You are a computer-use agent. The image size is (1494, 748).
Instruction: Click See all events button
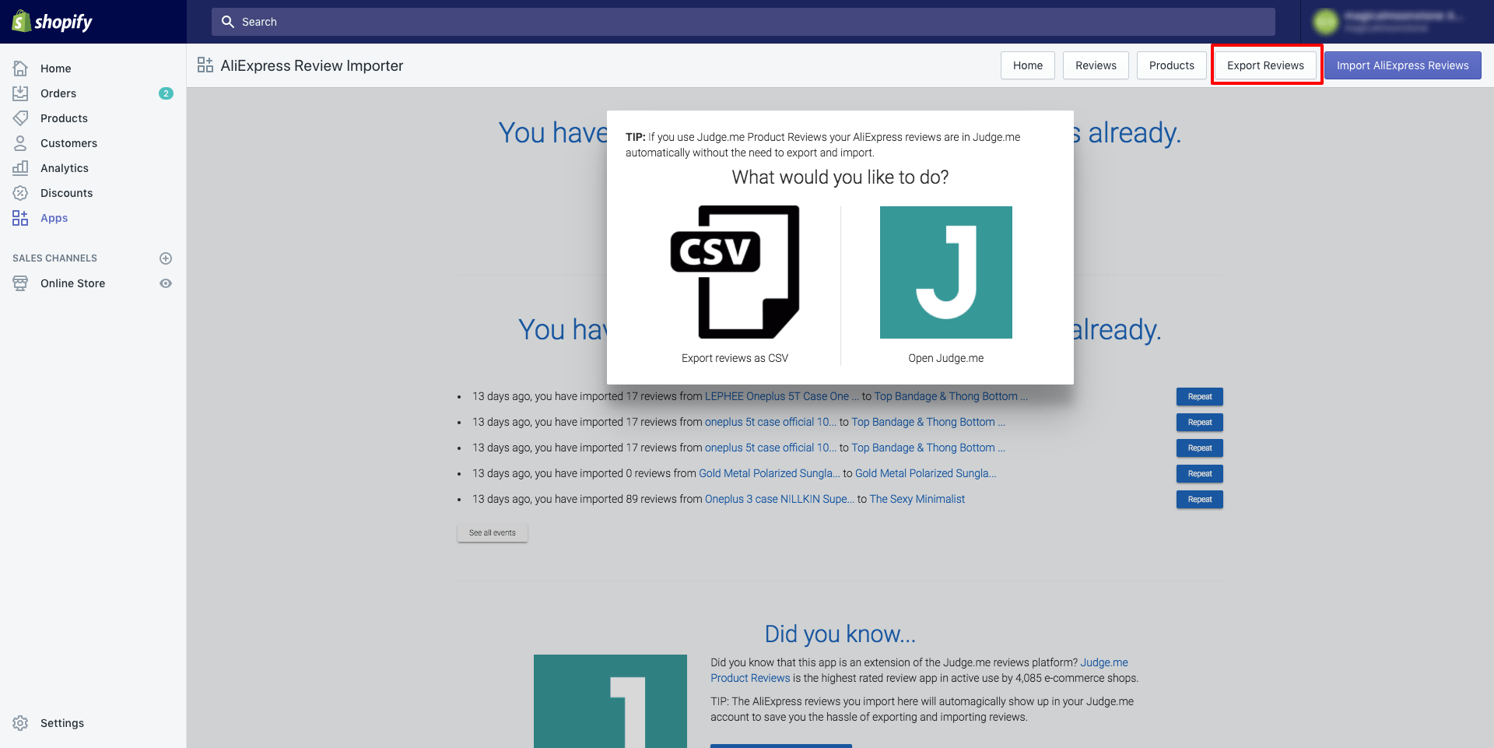click(493, 533)
